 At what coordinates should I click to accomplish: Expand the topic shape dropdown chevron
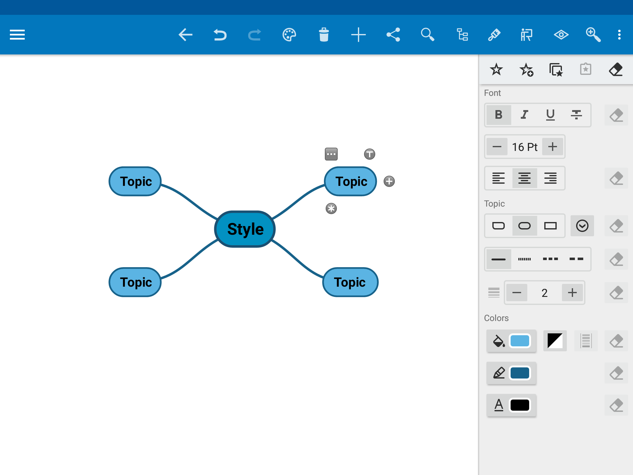582,226
